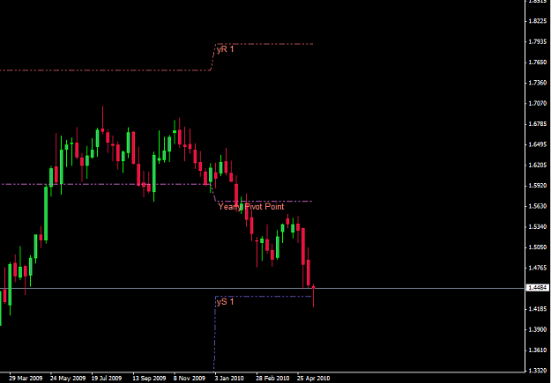Click the 1.7070 price scale value

538,103
